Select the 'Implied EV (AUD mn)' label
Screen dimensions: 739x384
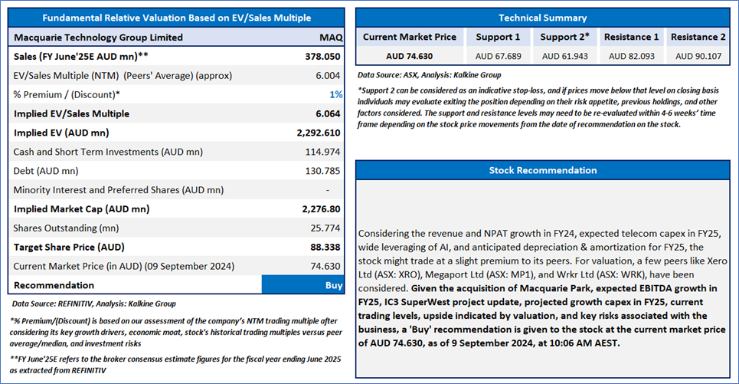tap(61, 133)
